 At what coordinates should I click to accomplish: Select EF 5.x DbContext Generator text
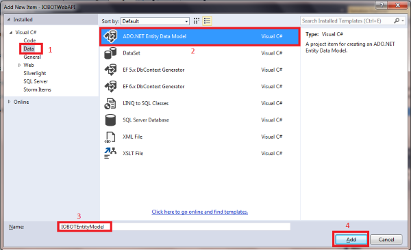[x=153, y=70]
